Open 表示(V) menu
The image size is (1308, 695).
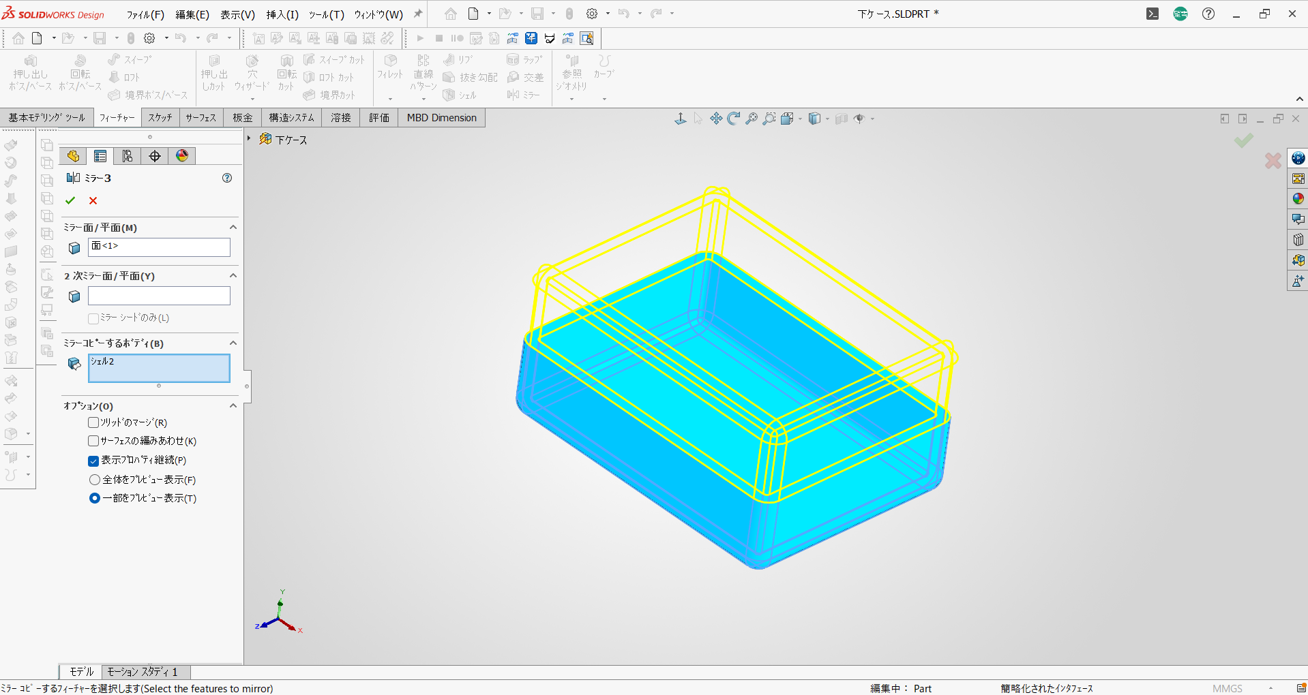point(237,14)
